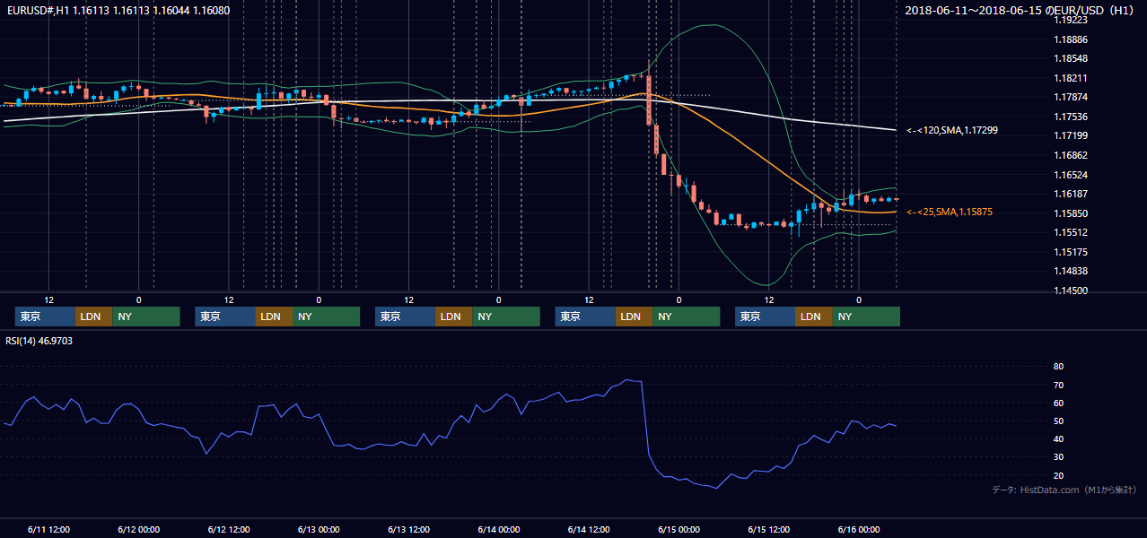Click the 6/15 12:00 date label

769,530
